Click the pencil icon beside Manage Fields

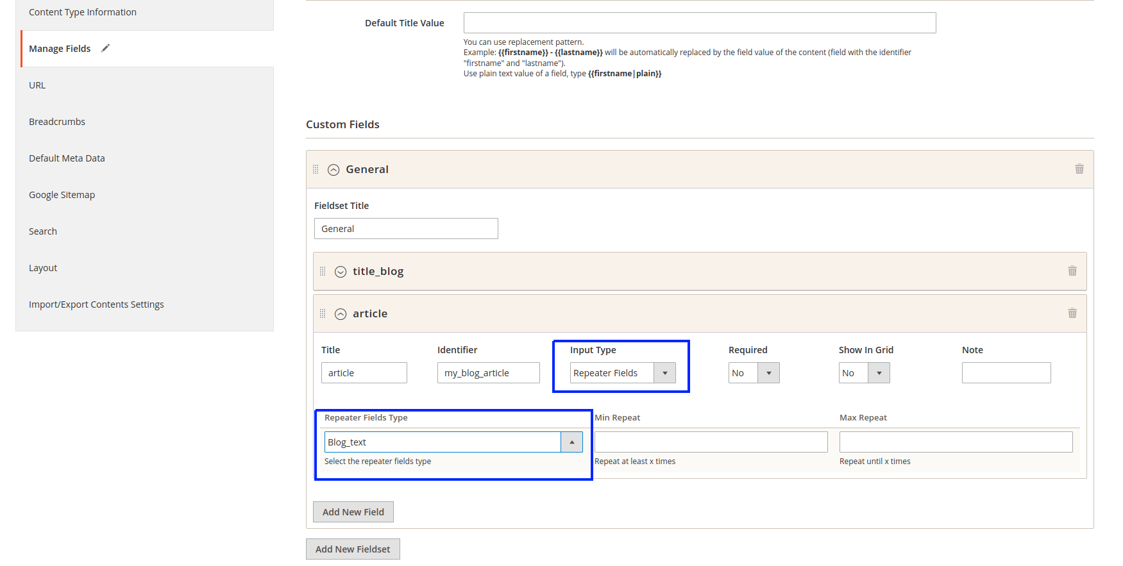pyautogui.click(x=106, y=48)
